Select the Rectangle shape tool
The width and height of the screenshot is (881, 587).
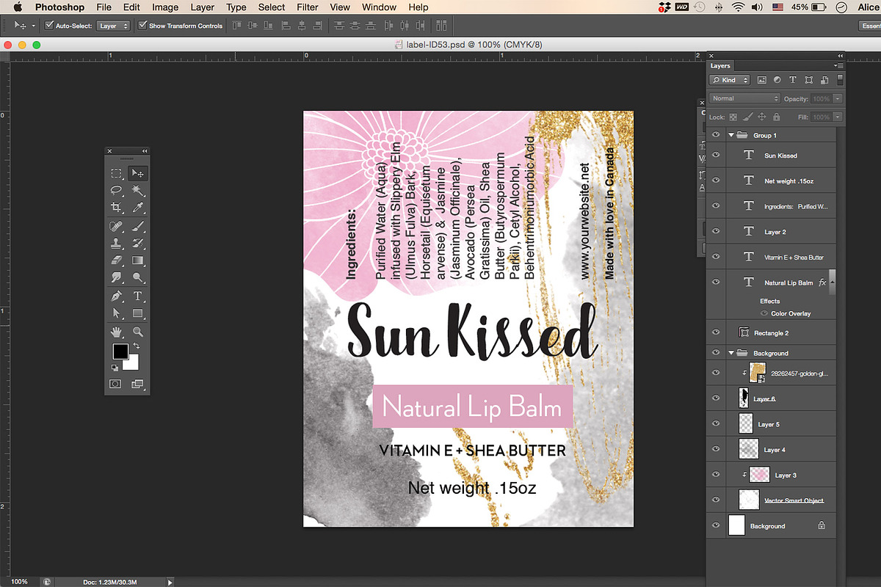137,313
